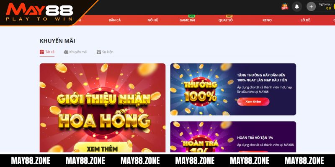Open the gift box promotion icon
The image size is (335, 167).
pyautogui.click(x=285, y=7)
